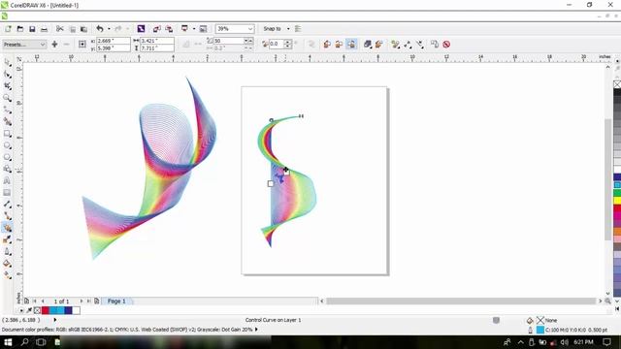Click the Print icon
Viewport: 621px width, 349px height.
click(44, 29)
